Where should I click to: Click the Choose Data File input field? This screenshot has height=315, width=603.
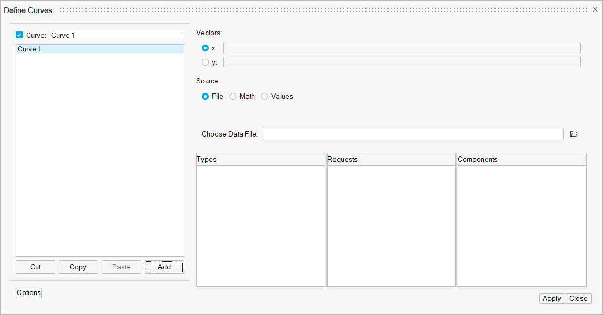412,134
